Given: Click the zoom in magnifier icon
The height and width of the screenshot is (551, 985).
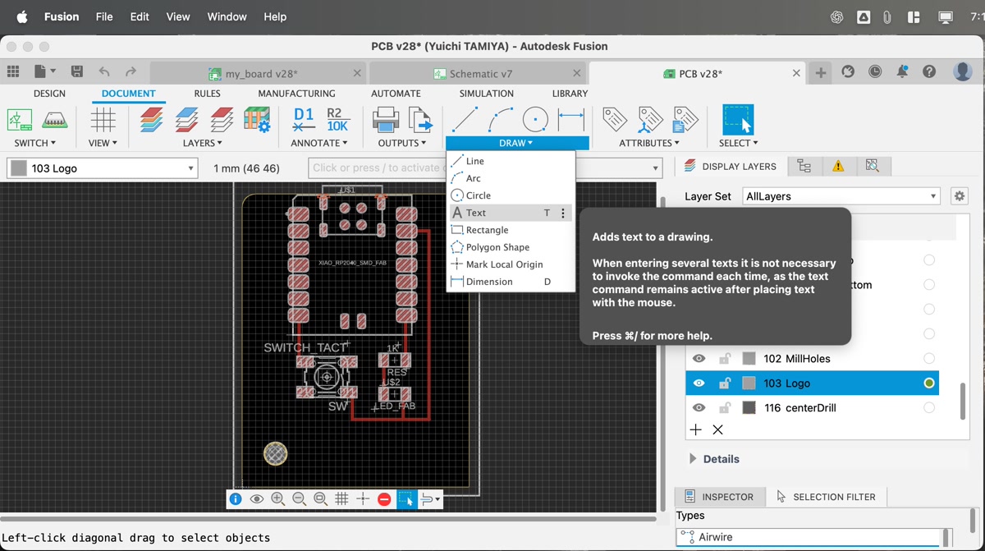Looking at the screenshot, I should tap(278, 499).
